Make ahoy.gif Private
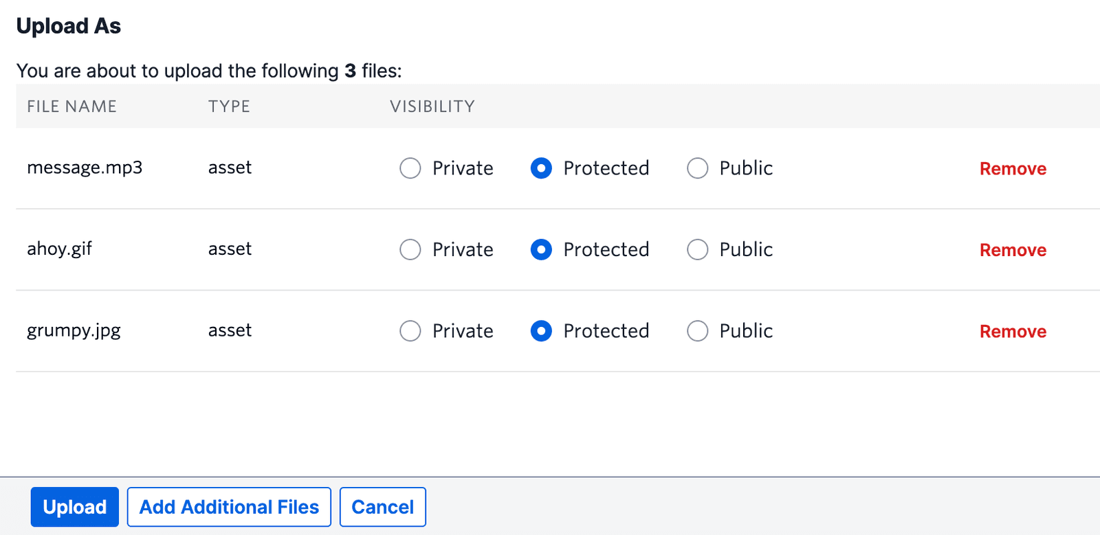The image size is (1100, 535). [x=410, y=249]
